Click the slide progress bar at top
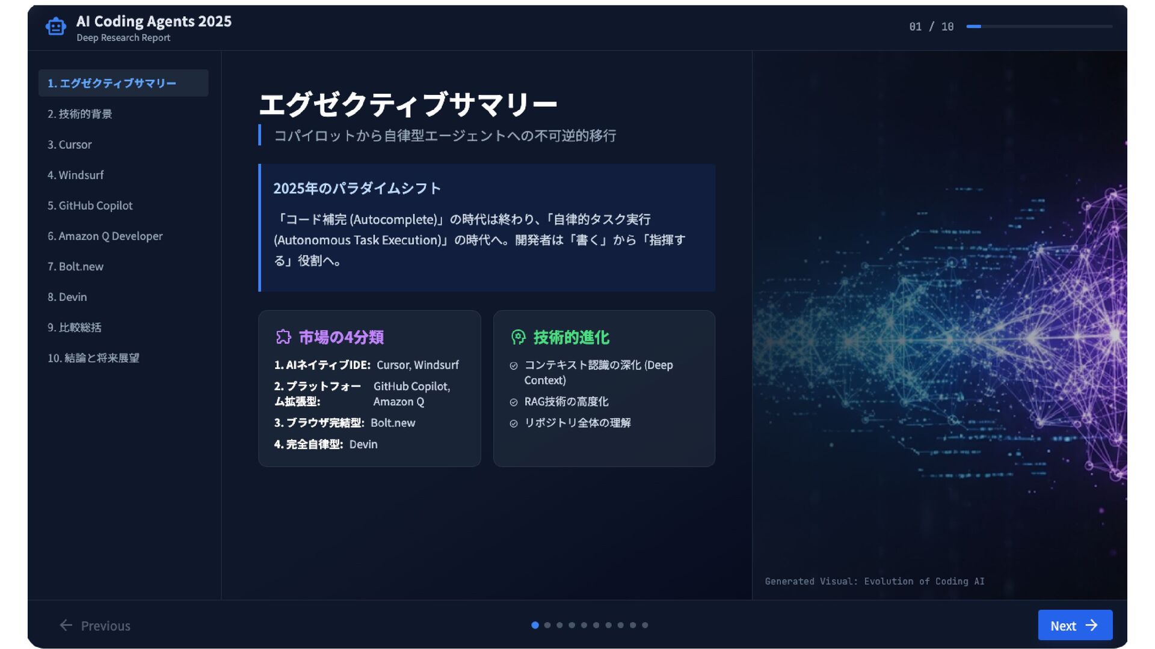Screen dimensions: 1155x649 pos(1039,26)
